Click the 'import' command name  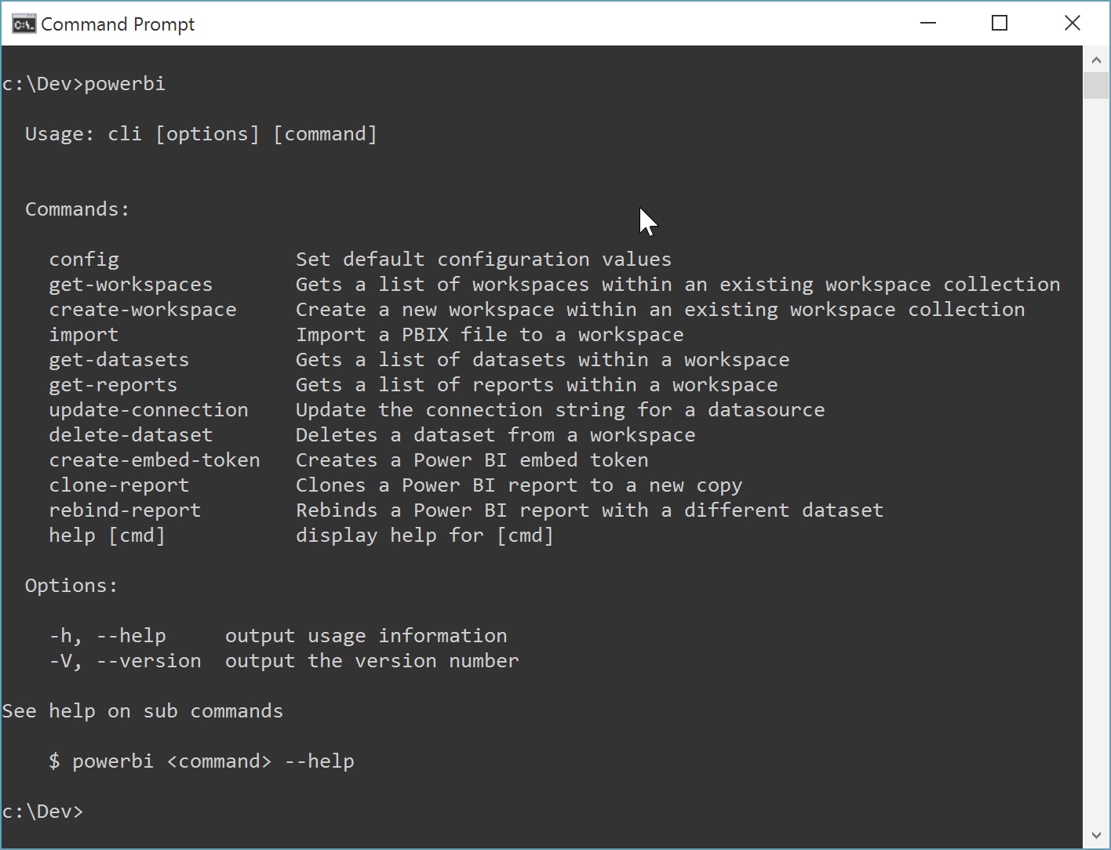tap(84, 335)
